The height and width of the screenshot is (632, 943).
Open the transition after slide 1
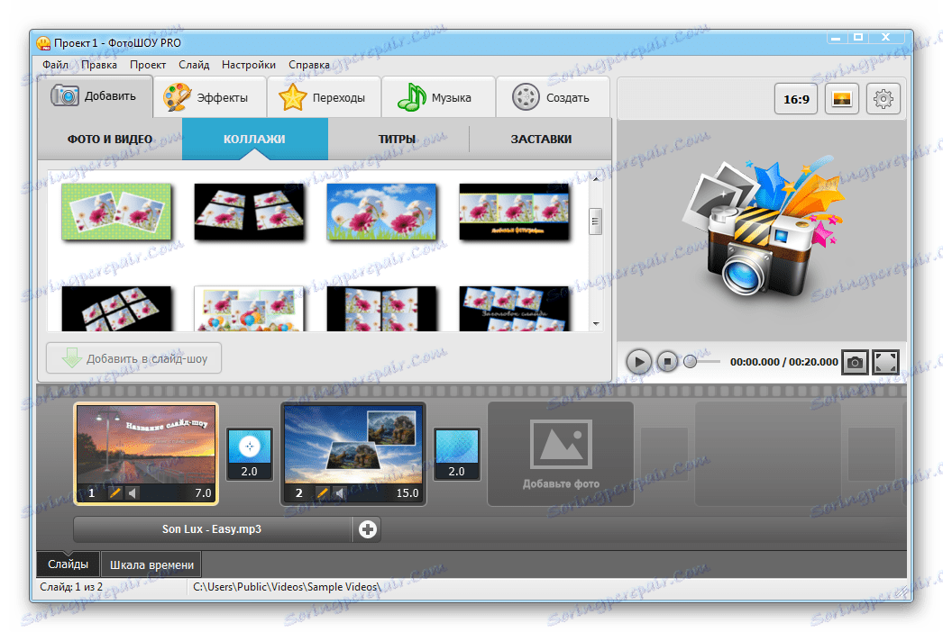[x=250, y=454]
